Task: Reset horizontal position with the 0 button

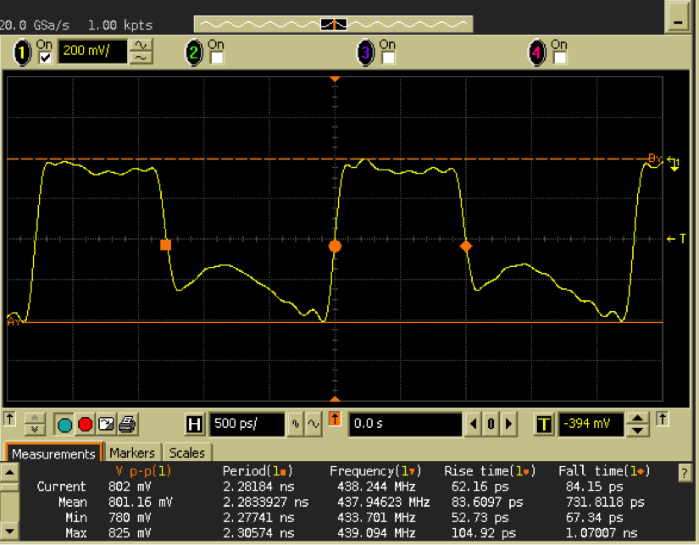Action: (491, 423)
